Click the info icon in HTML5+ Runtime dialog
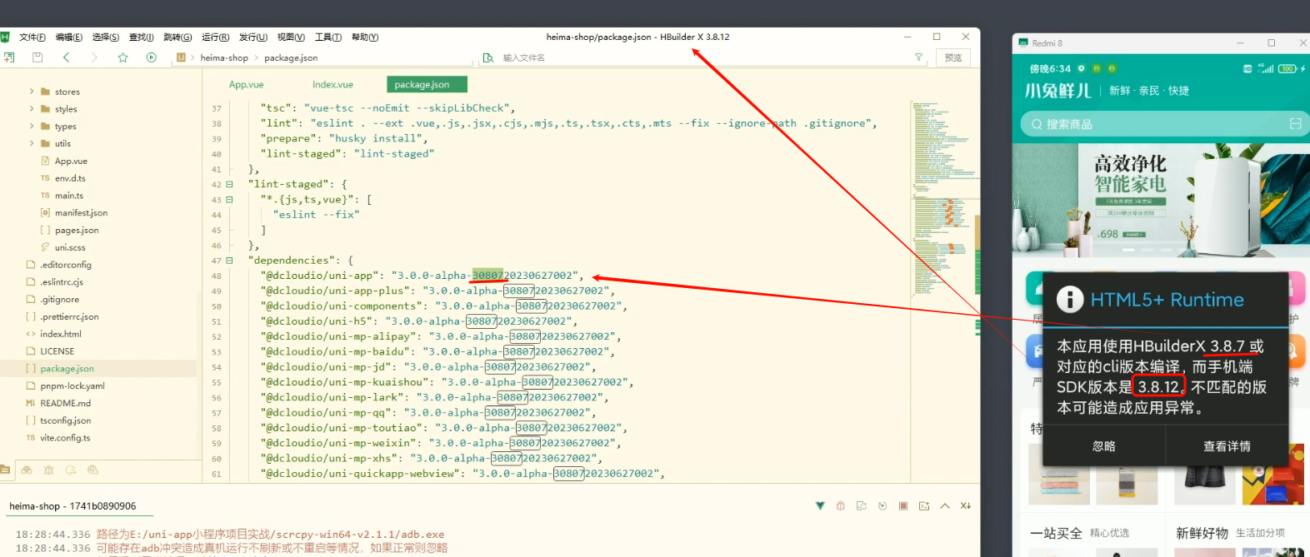Image resolution: width=1310 pixels, height=557 pixels. (1070, 299)
